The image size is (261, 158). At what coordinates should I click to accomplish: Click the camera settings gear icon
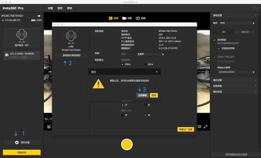(x=17, y=142)
